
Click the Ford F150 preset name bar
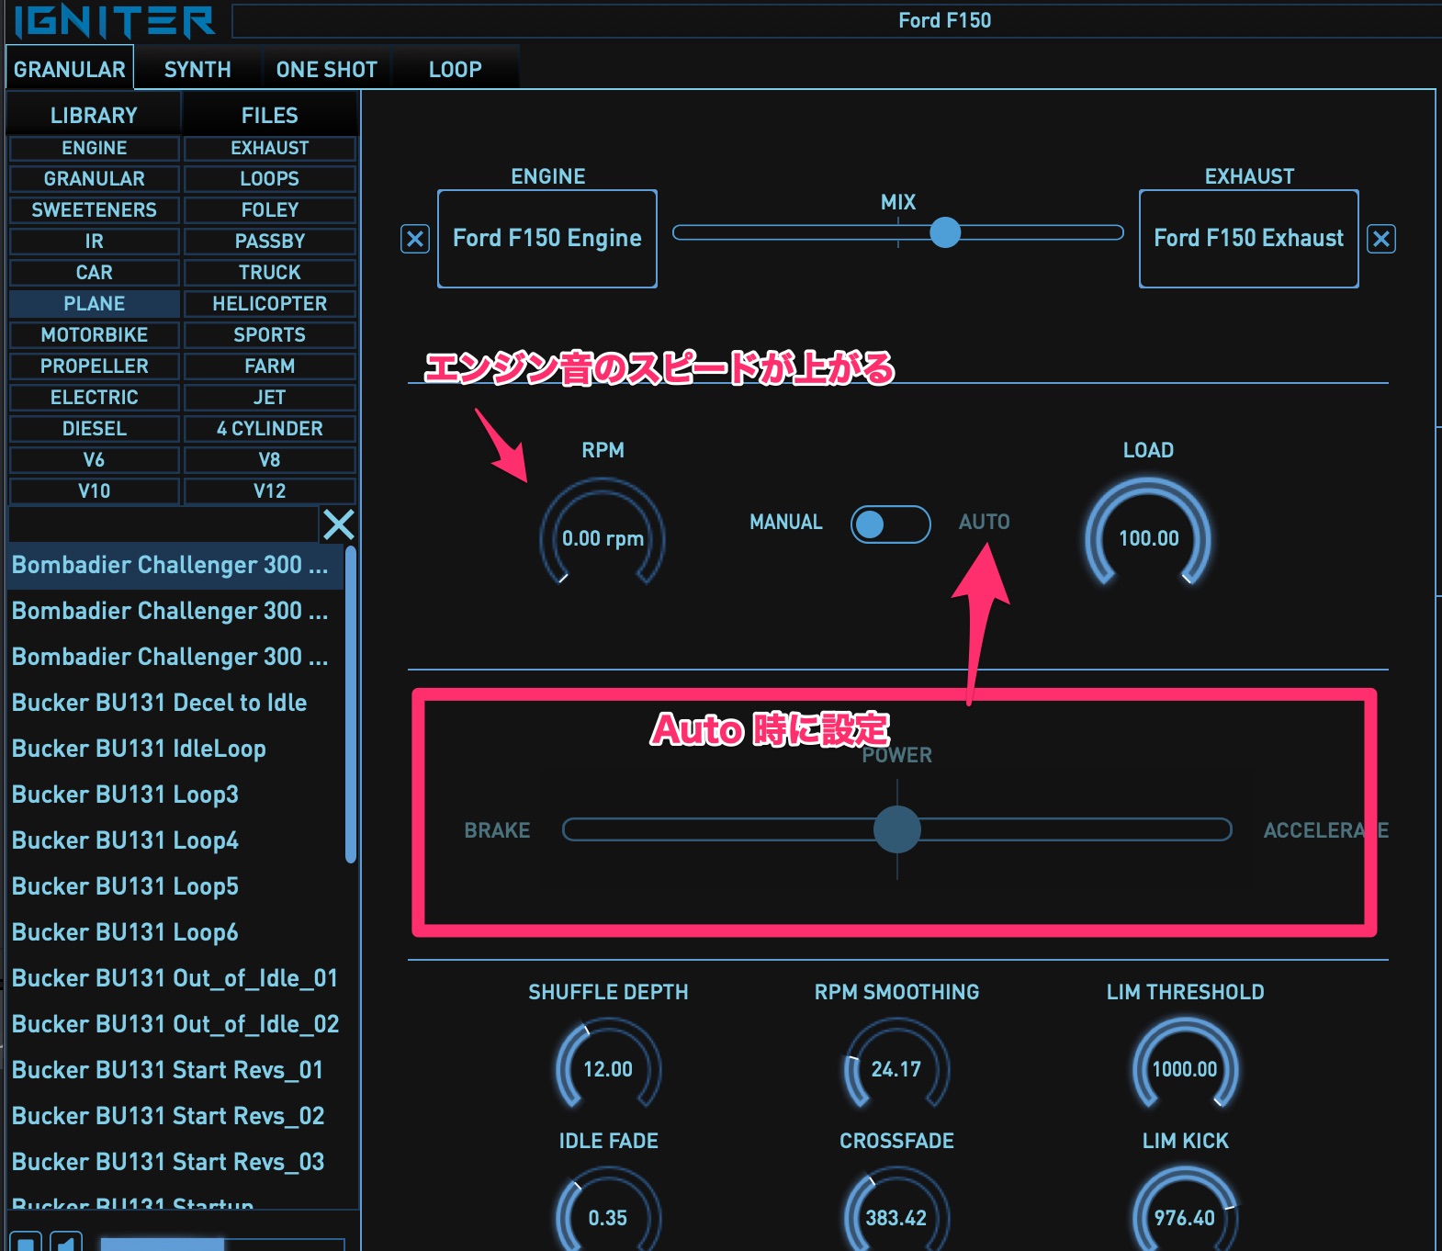[x=837, y=20]
